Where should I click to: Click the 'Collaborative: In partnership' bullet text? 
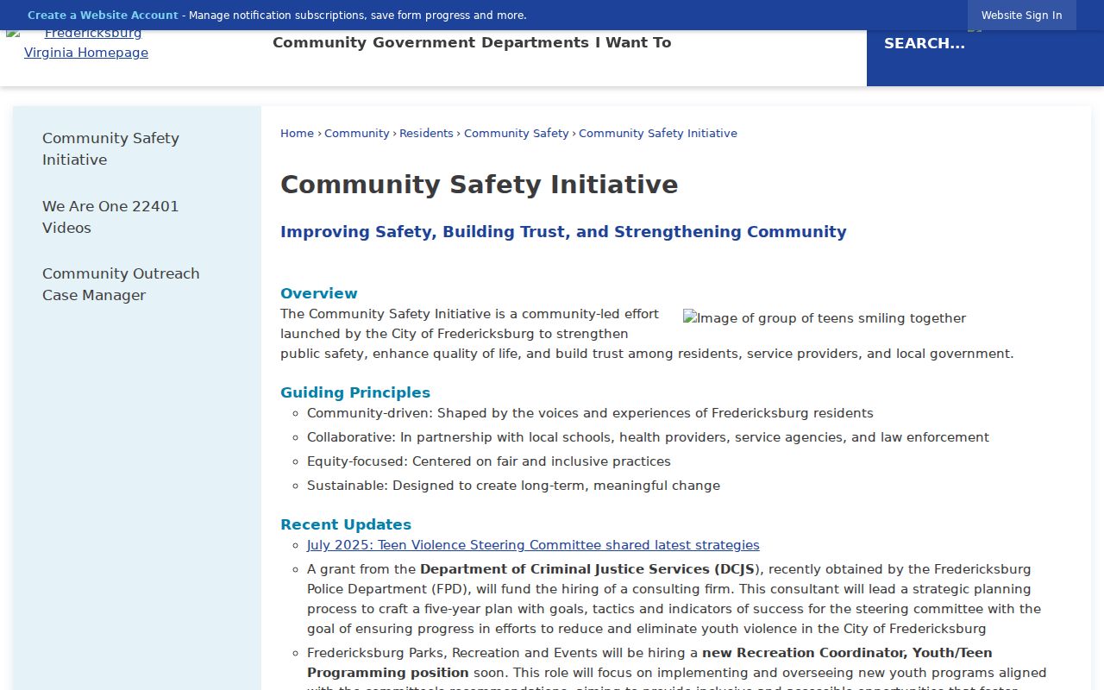click(648, 437)
